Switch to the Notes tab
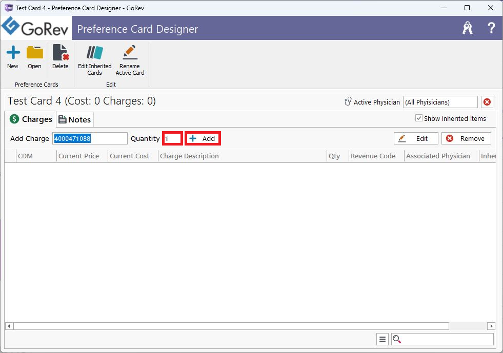Viewport: 503px width, 353px height. click(x=75, y=119)
